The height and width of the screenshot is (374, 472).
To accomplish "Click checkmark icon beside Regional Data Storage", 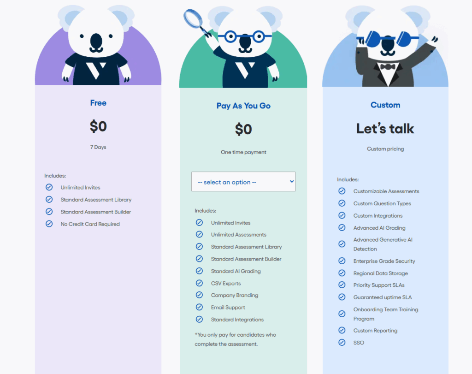I will coord(342,273).
